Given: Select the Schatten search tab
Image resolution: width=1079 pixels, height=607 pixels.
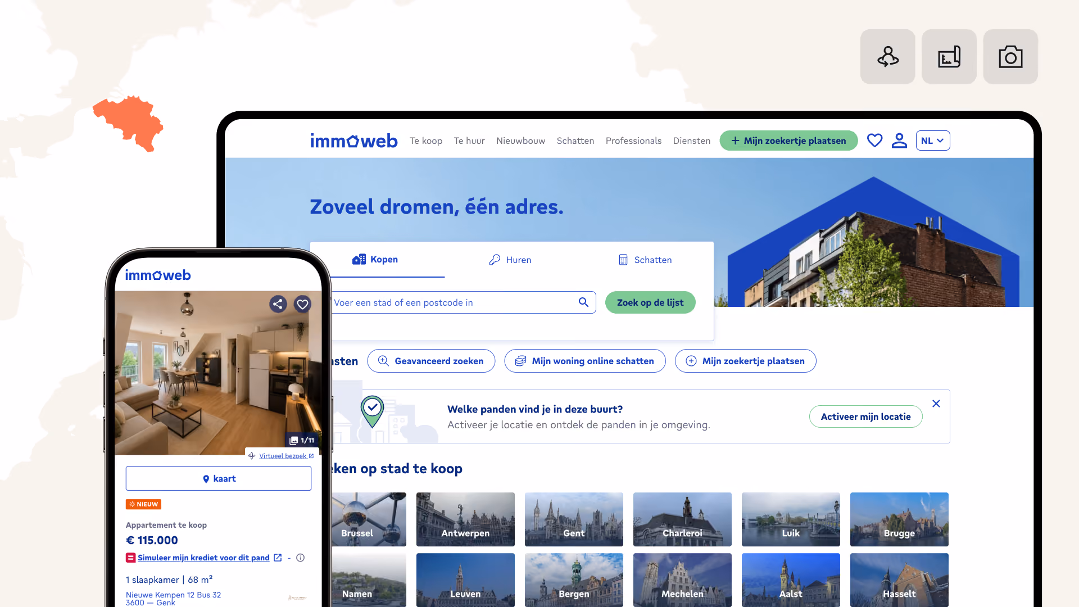Looking at the screenshot, I should pos(645,260).
